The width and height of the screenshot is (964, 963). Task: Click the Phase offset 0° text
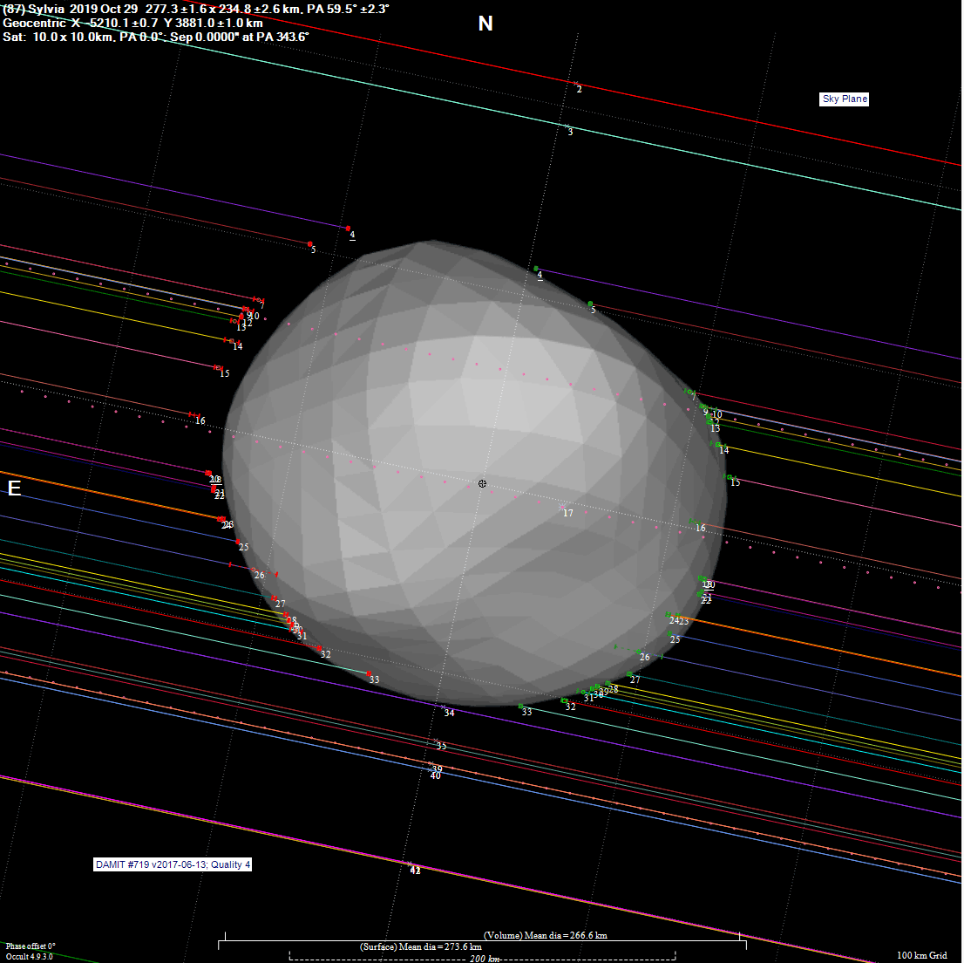coord(31,946)
